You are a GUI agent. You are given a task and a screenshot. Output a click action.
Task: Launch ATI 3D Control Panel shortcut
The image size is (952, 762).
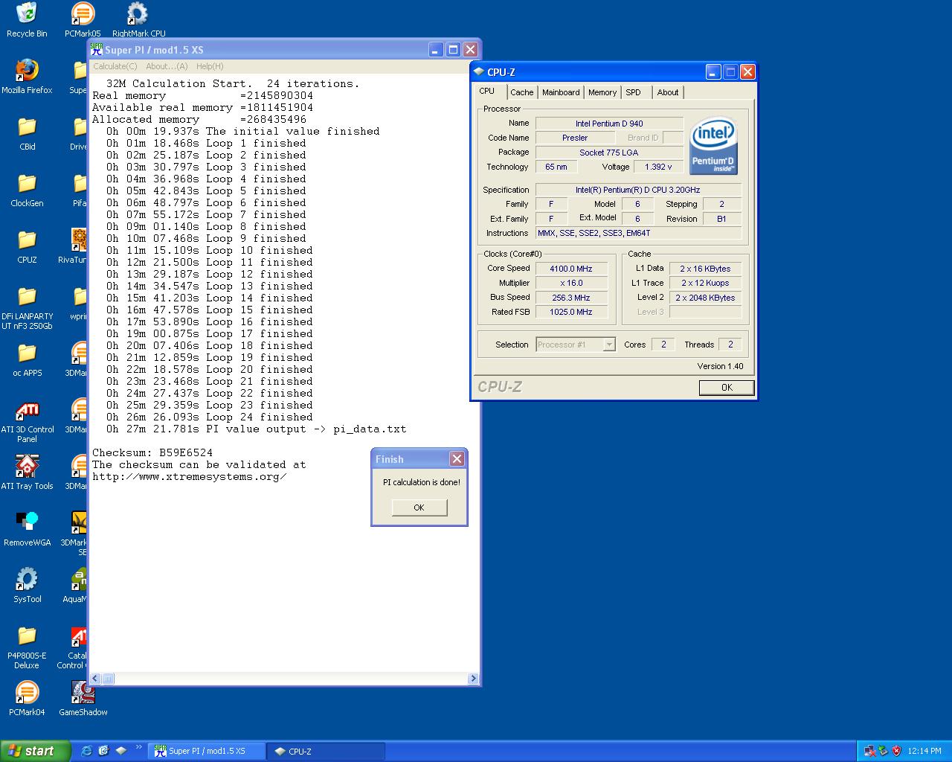coord(27,420)
